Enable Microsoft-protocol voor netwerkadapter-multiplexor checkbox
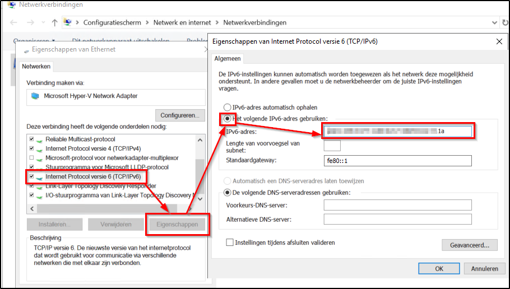This screenshot has width=510, height=289. 31,158
